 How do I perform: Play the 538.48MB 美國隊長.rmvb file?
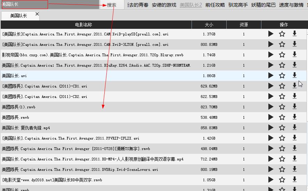pos(271,117)
